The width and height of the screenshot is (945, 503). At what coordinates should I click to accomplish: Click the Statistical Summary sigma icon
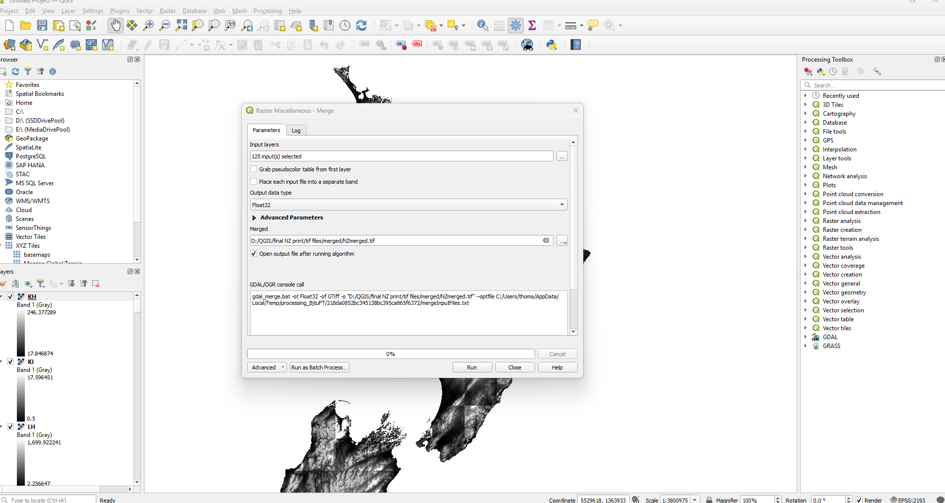click(532, 25)
